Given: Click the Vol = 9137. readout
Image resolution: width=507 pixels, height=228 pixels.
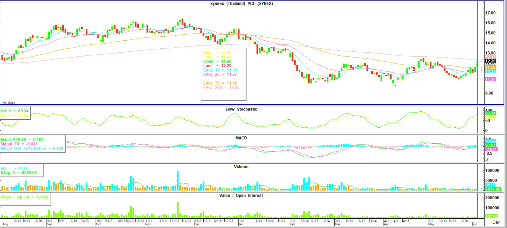Looking at the screenshot, I should [14, 168].
